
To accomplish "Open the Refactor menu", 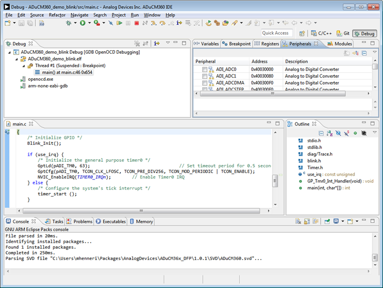I will 57,15.
